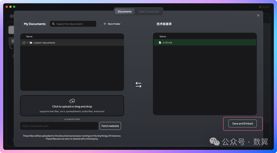Click the swap arrows between document panels

[x=138, y=85]
